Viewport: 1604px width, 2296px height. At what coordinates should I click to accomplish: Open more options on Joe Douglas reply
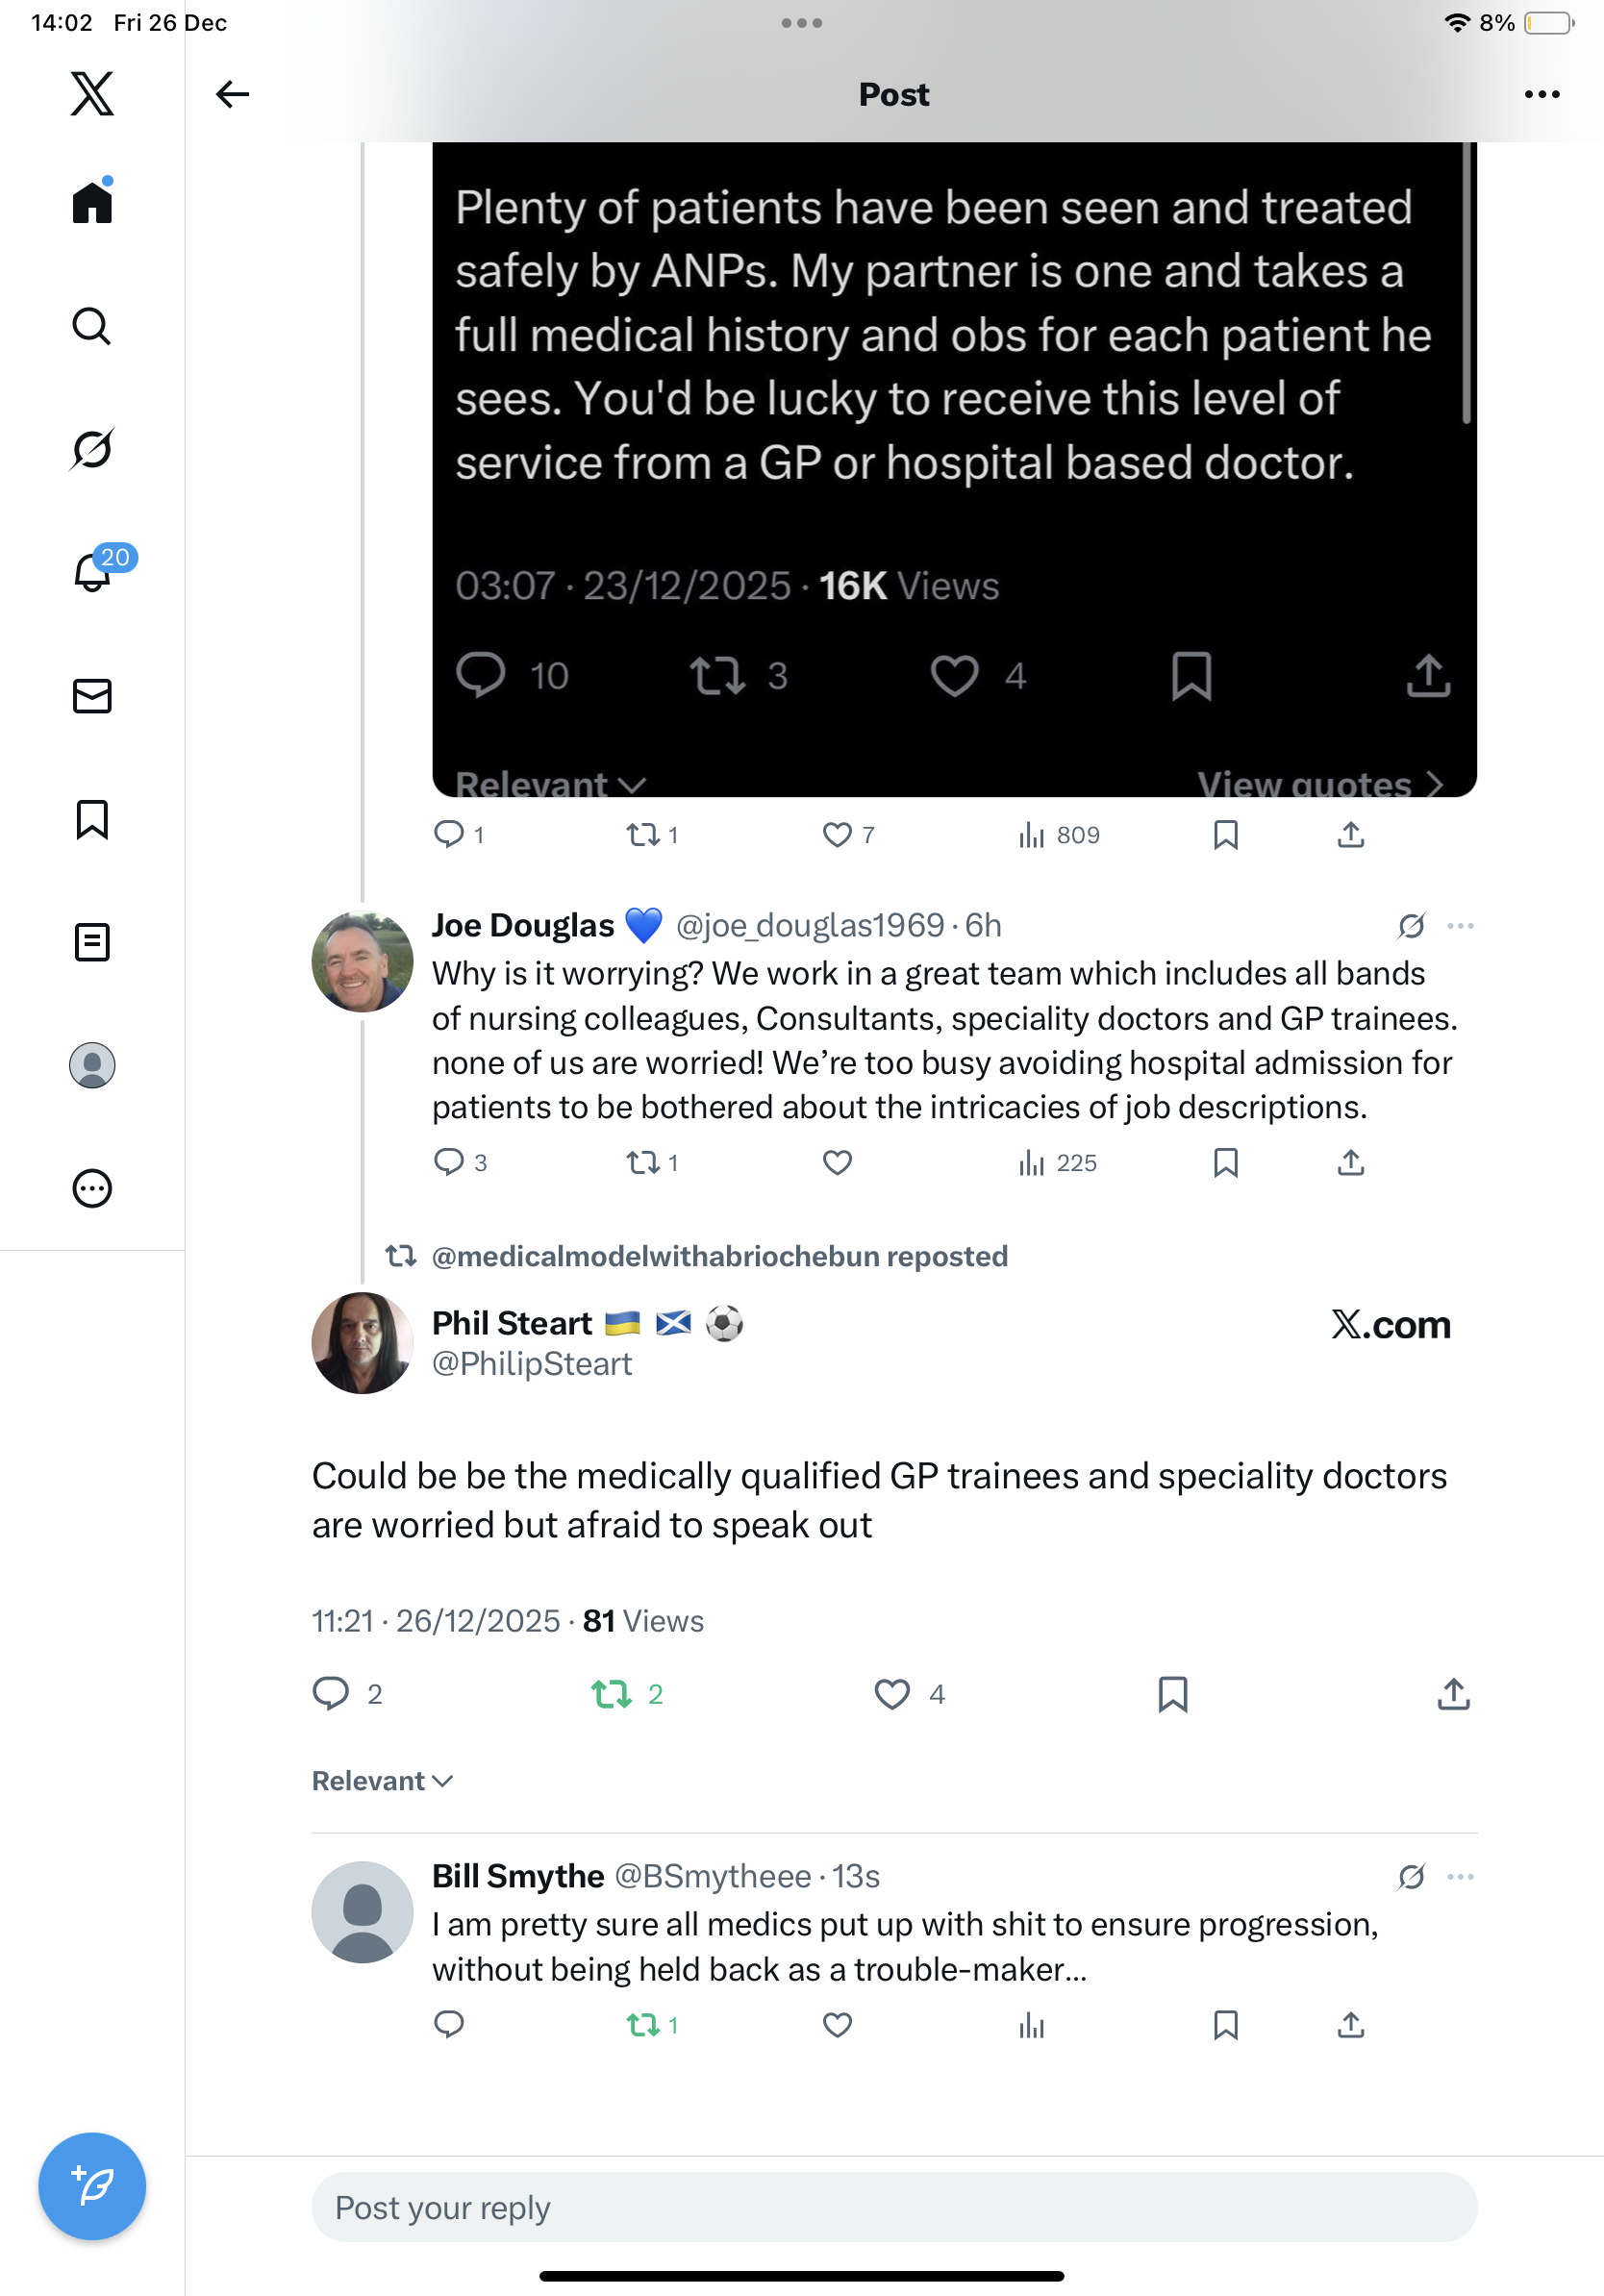pos(1460,926)
